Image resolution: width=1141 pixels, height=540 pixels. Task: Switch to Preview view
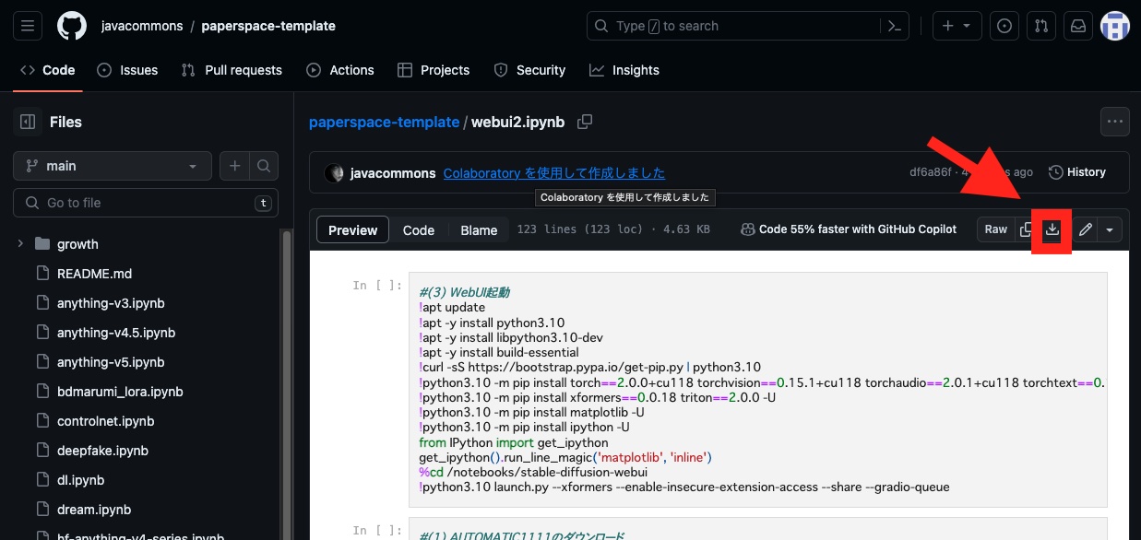pos(352,230)
